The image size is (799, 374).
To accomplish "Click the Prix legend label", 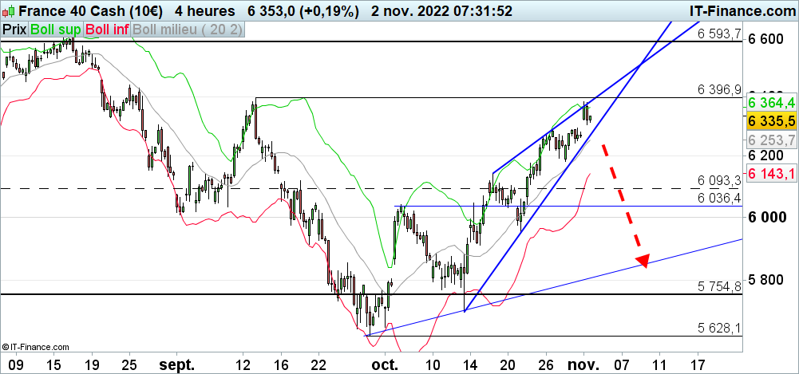I will click(x=14, y=30).
